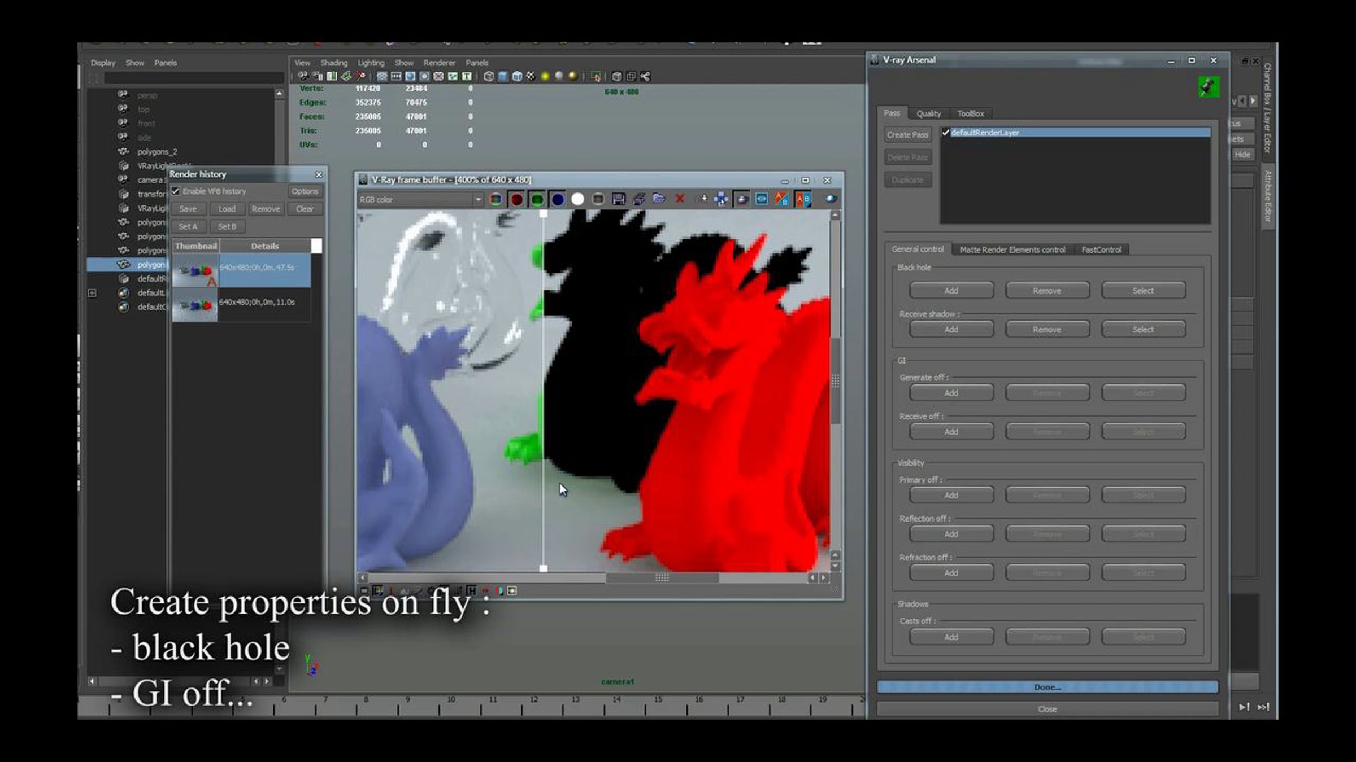Click the isolate select icon in viewport toolbar
This screenshot has height=762, width=1356.
596,76
